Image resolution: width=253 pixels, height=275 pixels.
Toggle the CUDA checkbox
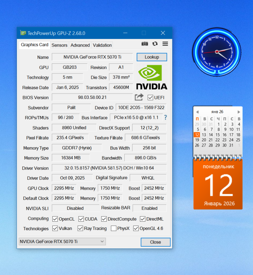point(81,219)
